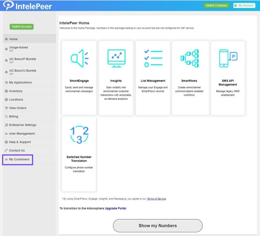
Task: Open Inventory from the sidebar
Action: click(x=29, y=91)
